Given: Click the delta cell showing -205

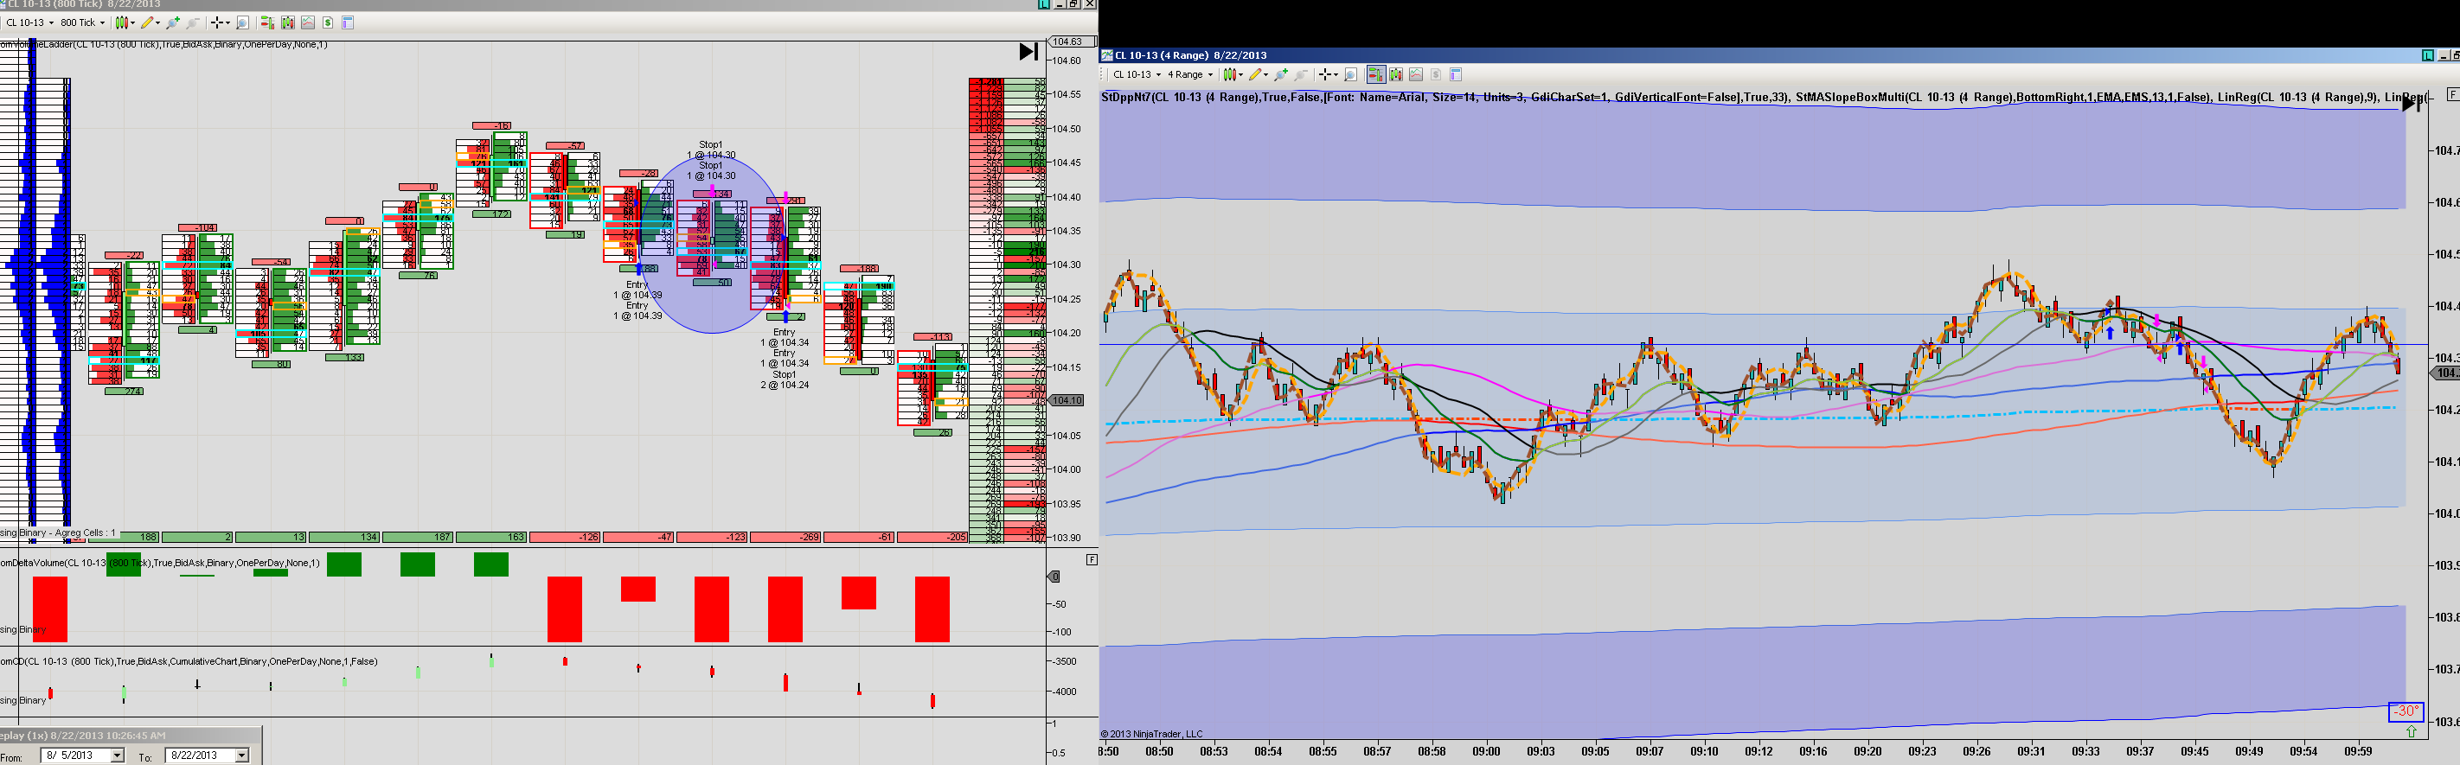Looking at the screenshot, I should pos(933,537).
